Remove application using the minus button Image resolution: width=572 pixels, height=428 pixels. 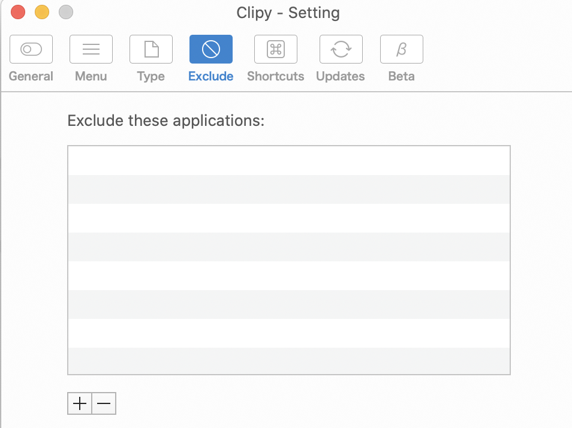pyautogui.click(x=104, y=403)
